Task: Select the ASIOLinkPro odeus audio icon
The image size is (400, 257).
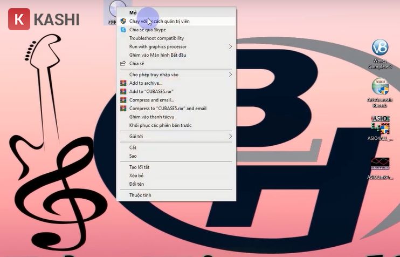Action: [380, 165]
